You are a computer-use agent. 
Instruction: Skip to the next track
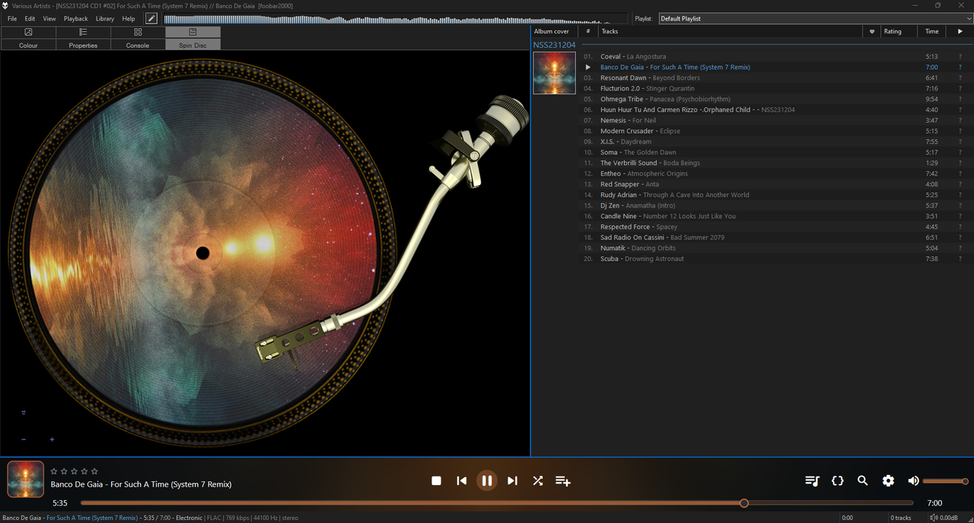[512, 480]
